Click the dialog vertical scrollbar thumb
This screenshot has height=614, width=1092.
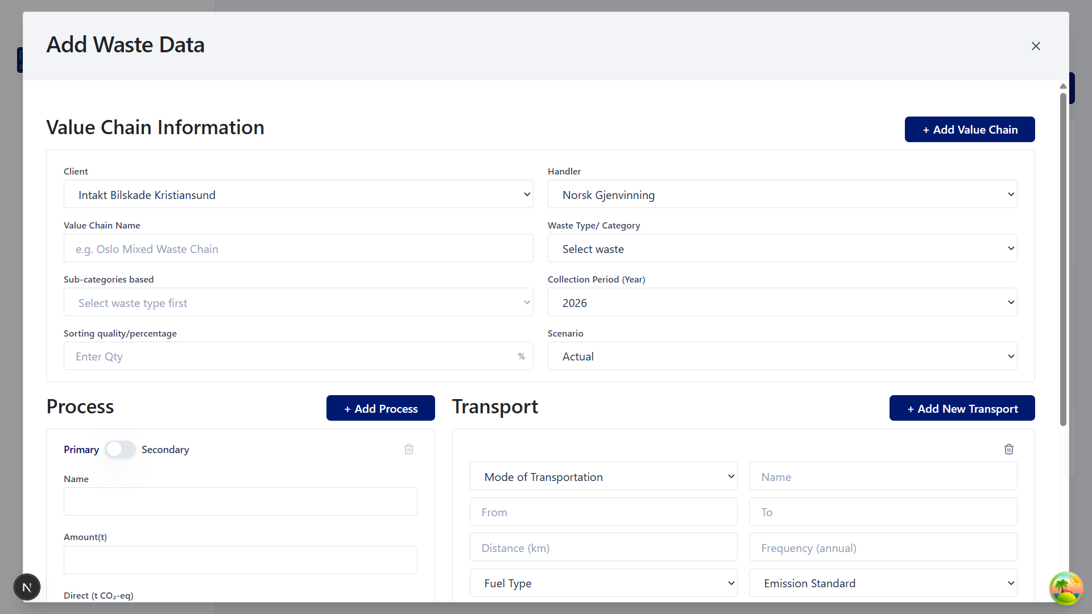(1063, 259)
